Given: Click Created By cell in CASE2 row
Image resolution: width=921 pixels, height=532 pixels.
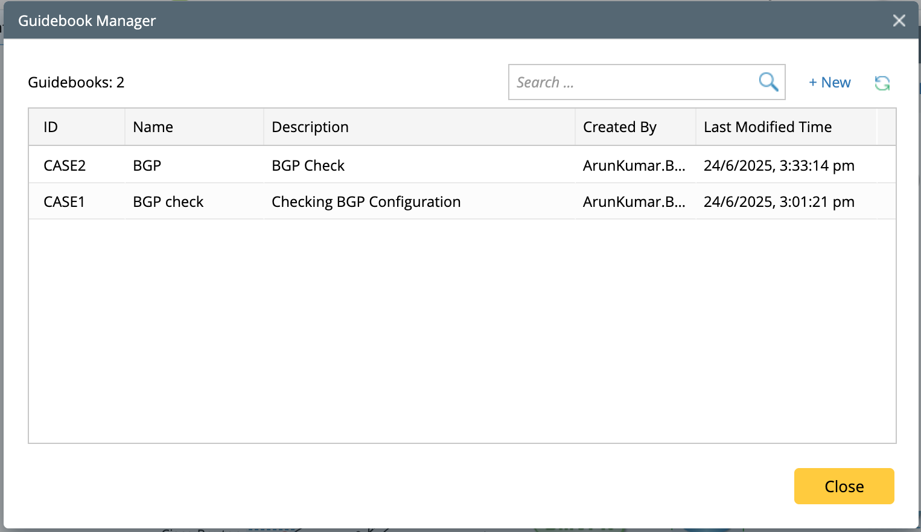Looking at the screenshot, I should click(634, 166).
